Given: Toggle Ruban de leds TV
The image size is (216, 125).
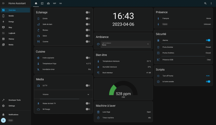Looking at the screenshot, I should point(88,103).
